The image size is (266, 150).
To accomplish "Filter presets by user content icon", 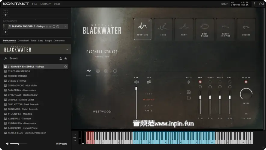I will 61,58.
